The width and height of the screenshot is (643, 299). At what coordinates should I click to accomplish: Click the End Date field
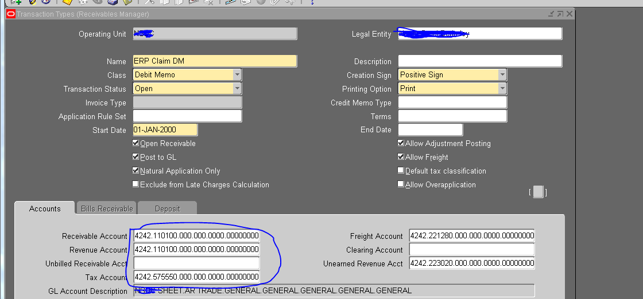pyautogui.click(x=431, y=129)
